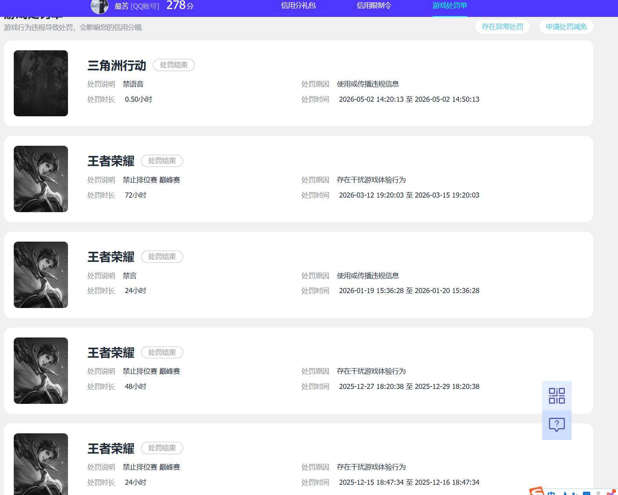The image size is (618, 495).
Task: Click 存在干扰游戏体验行为 on the 2026-03-12 card
Action: pyautogui.click(x=371, y=180)
